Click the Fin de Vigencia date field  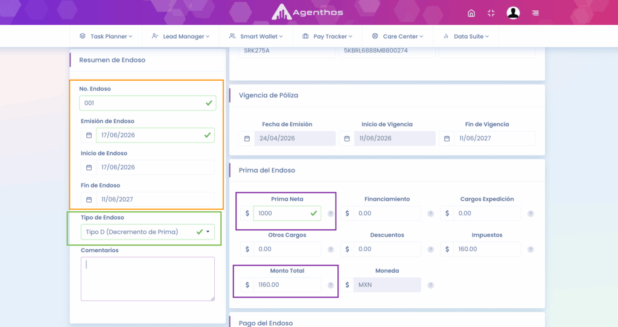pyautogui.click(x=495, y=139)
